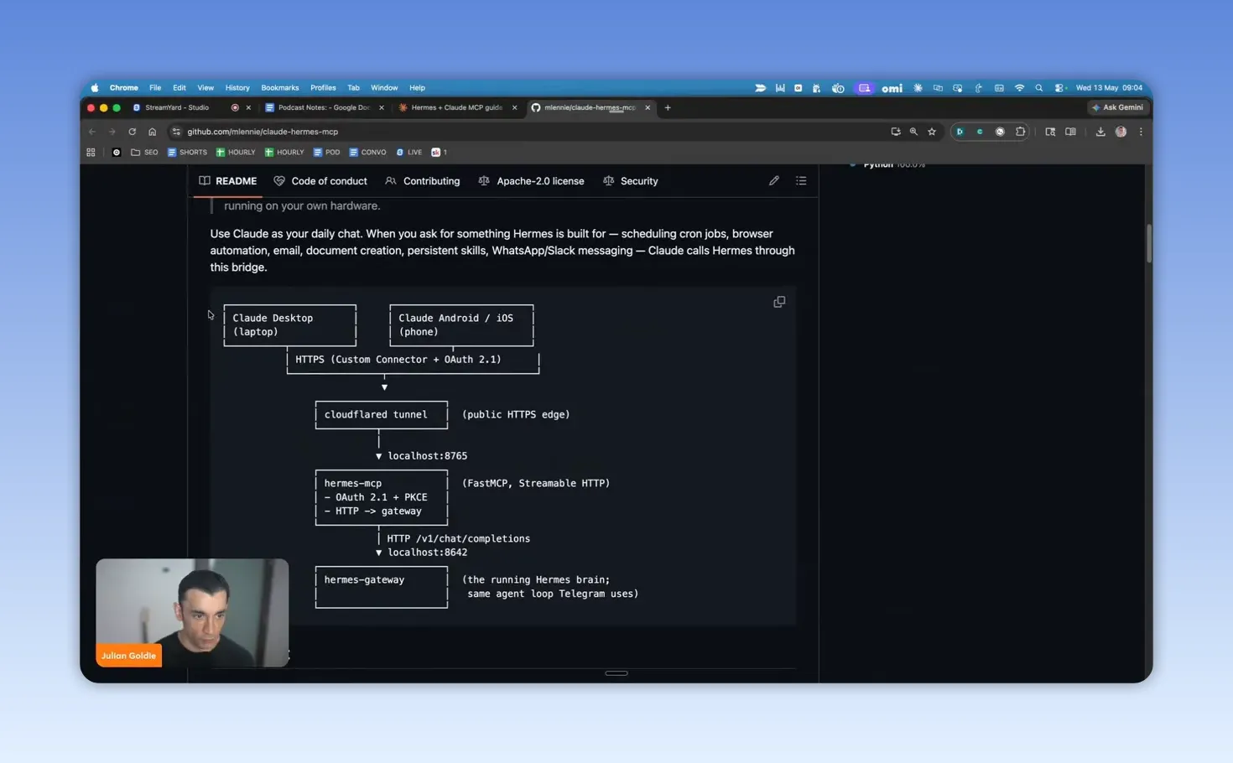
Task: Bookmark this page with the star icon
Action: click(932, 132)
